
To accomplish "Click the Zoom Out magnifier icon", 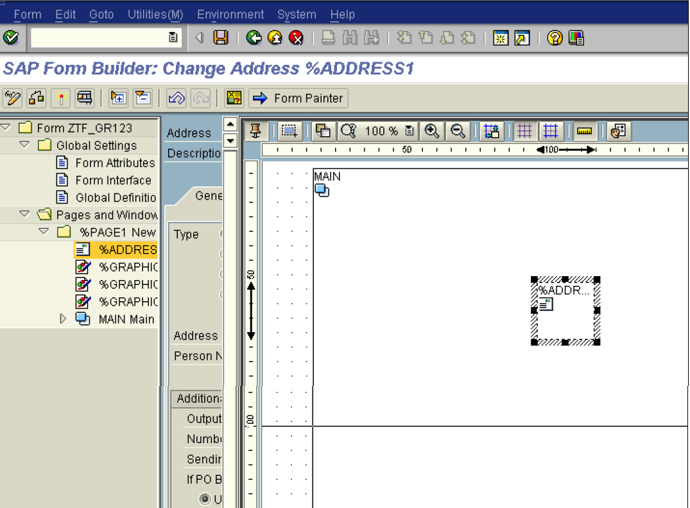I will point(458,131).
